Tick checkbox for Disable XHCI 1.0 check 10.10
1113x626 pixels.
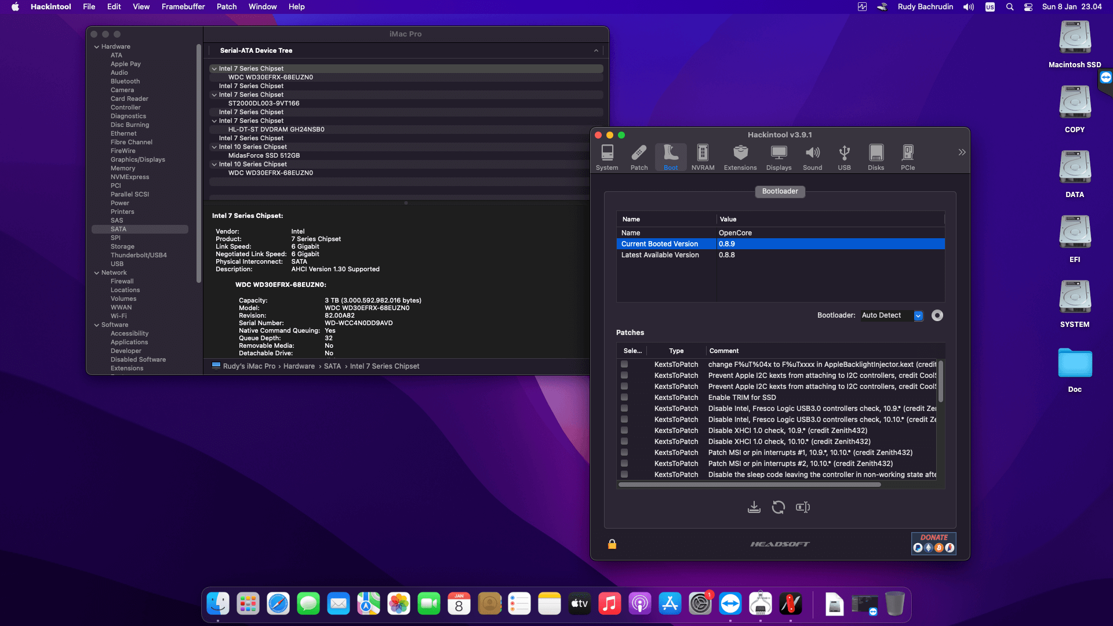coord(624,442)
